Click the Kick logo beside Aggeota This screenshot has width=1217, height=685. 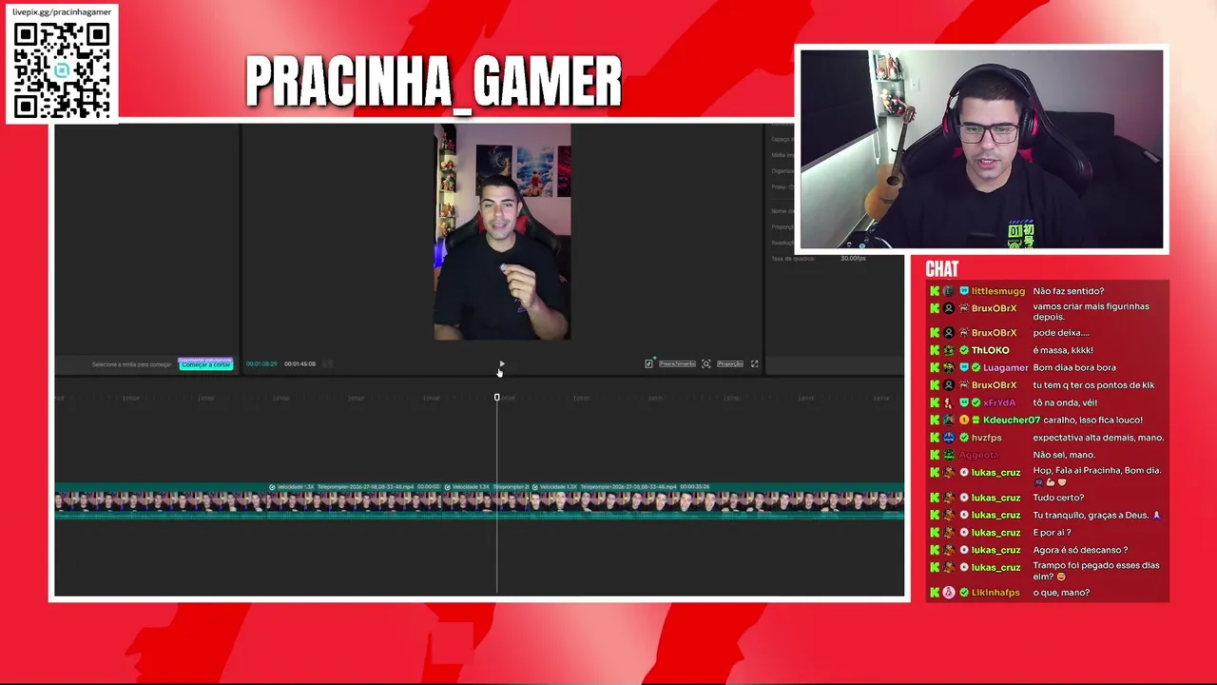click(x=935, y=455)
